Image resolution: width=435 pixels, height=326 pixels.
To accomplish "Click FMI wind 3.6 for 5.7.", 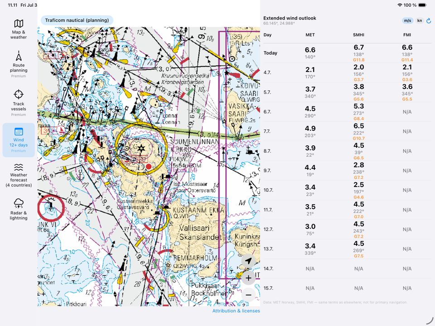I will (407, 87).
